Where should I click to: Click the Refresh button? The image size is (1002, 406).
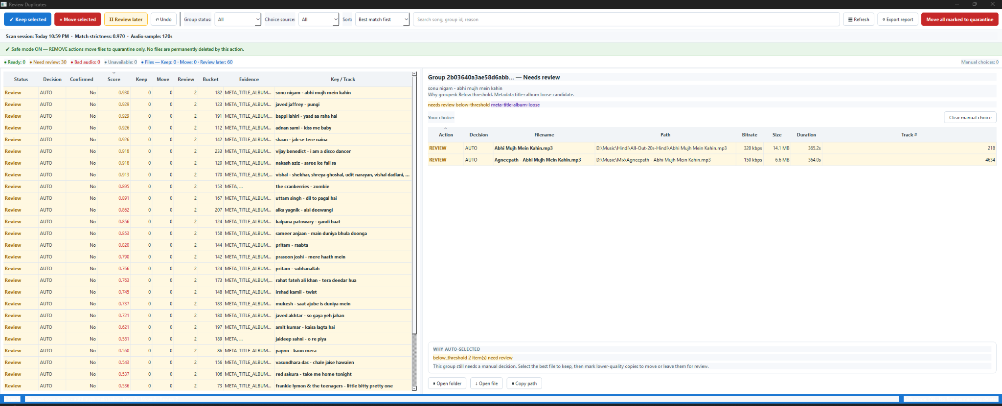(x=859, y=20)
